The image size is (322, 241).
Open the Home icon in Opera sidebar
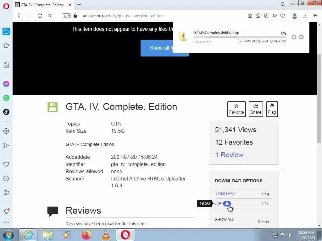click(6, 31)
